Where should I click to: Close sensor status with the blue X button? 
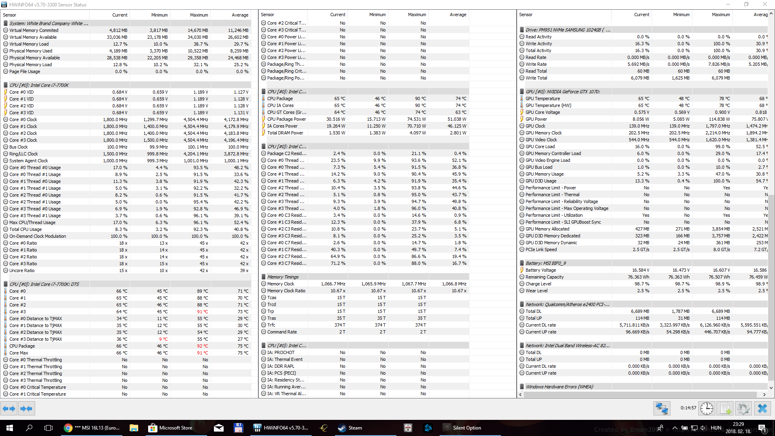(762, 409)
